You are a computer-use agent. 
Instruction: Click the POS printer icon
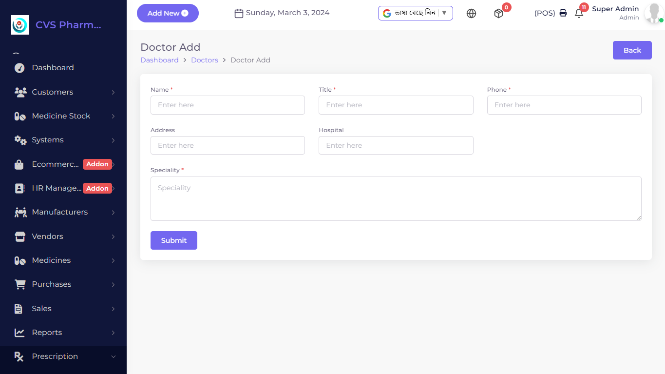pos(563,13)
